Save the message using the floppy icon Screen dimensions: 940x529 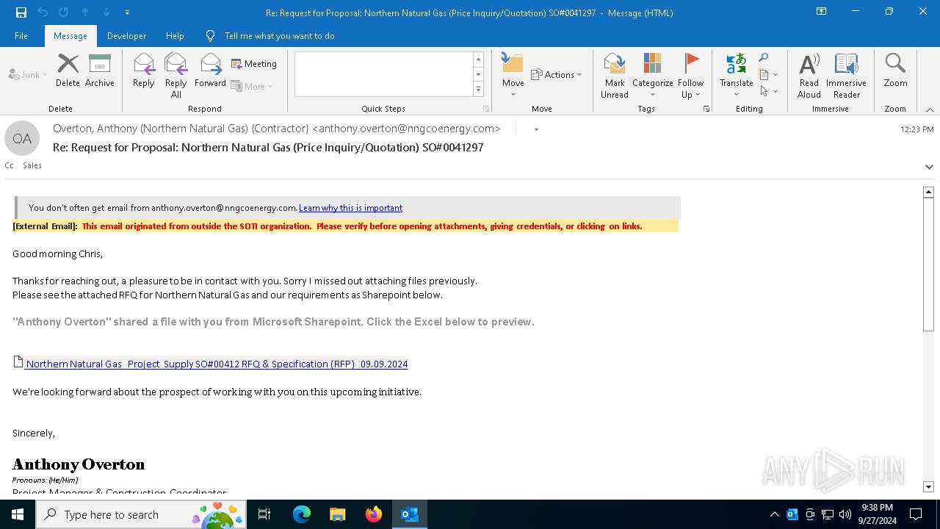[21, 12]
